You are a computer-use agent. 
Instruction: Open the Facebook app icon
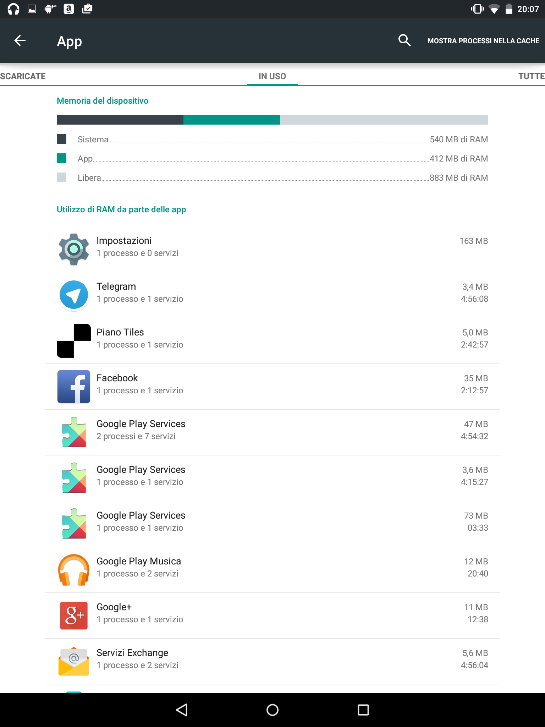point(74,387)
